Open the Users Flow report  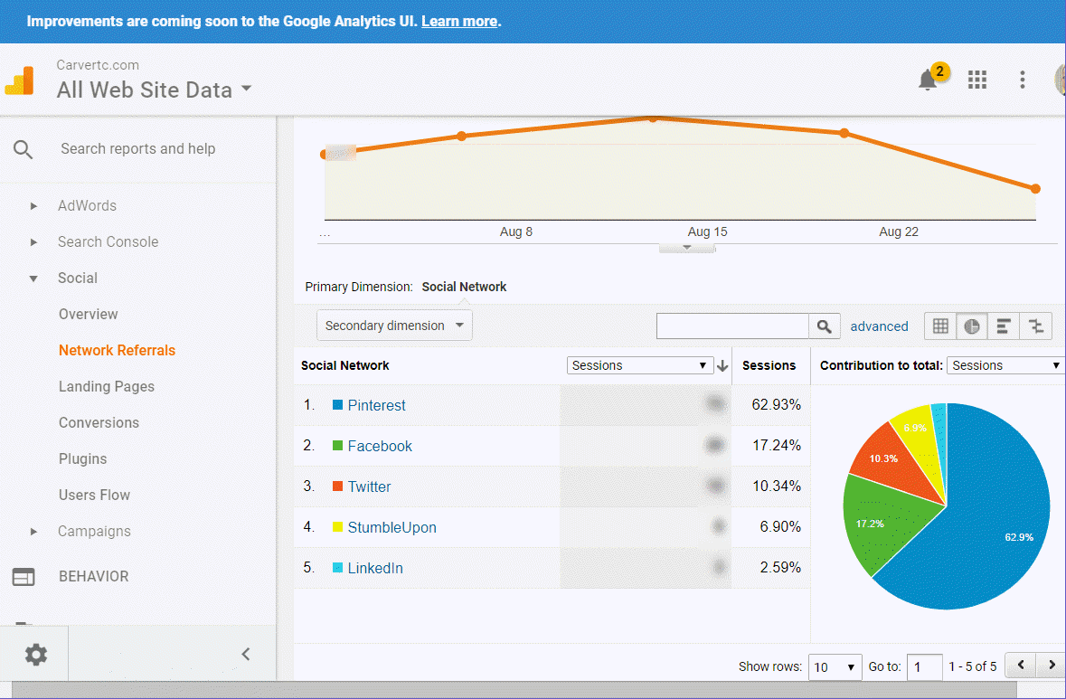click(95, 495)
